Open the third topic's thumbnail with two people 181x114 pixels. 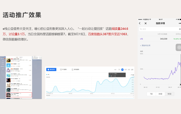[9, 70]
